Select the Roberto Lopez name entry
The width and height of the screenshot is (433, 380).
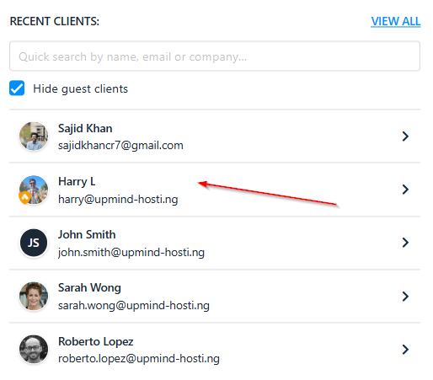coord(95,342)
